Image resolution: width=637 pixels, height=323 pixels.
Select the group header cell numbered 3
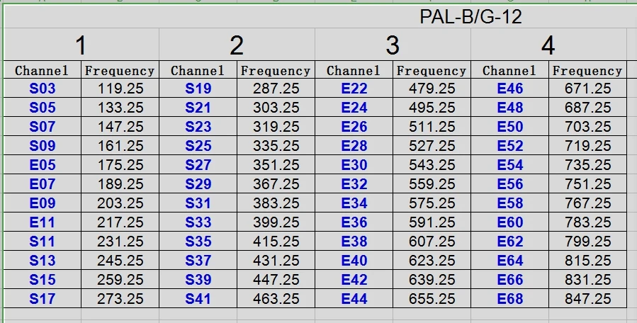[x=393, y=46]
